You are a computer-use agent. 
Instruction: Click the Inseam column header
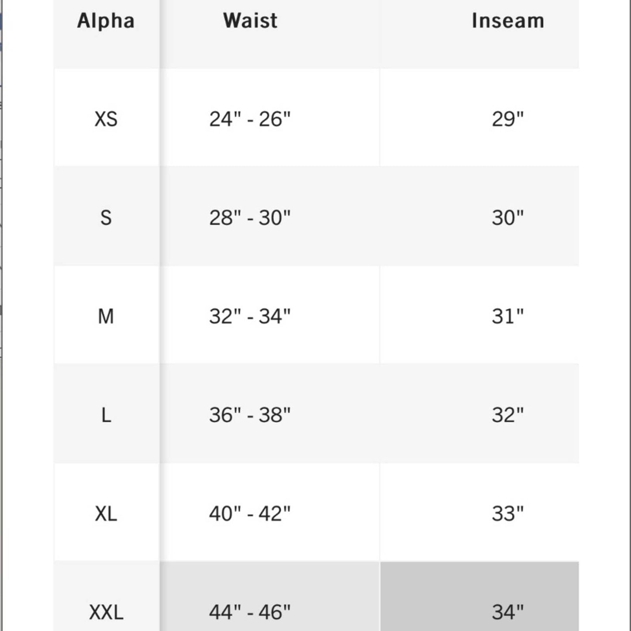click(507, 21)
